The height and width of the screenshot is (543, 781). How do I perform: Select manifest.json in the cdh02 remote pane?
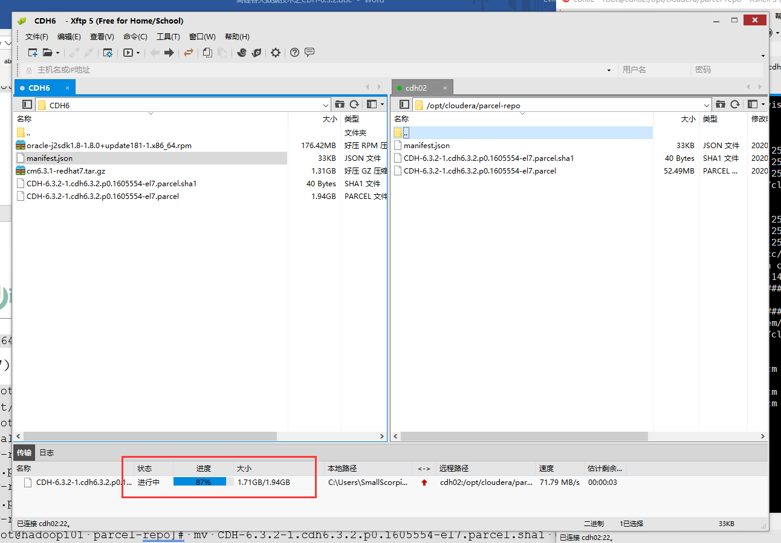pyautogui.click(x=427, y=145)
